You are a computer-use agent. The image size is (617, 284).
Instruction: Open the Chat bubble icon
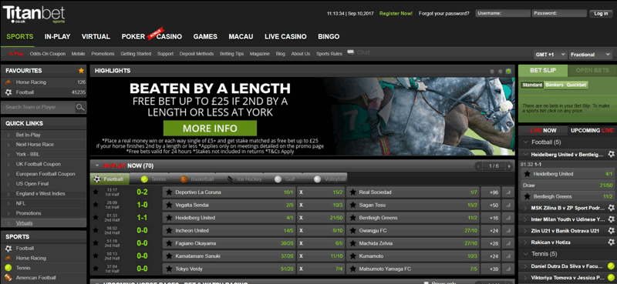(351, 52)
